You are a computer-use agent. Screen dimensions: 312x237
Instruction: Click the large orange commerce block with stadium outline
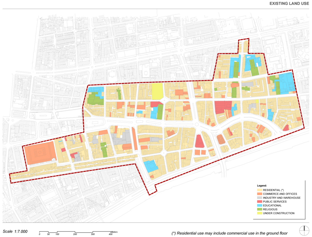pos(39,153)
